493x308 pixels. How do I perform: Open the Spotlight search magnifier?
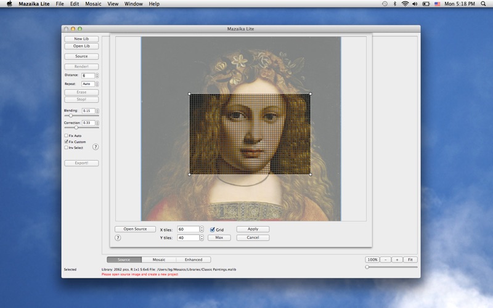click(x=484, y=4)
